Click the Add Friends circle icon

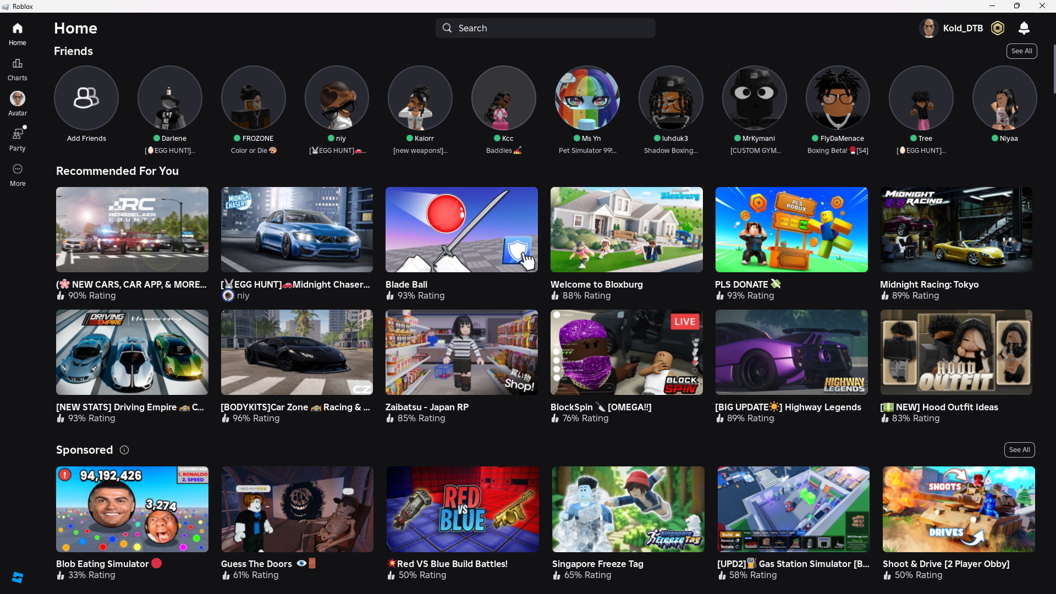pyautogui.click(x=86, y=98)
